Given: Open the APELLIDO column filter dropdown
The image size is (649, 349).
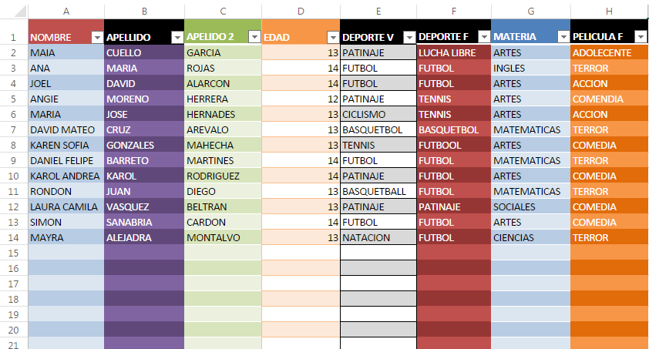Looking at the screenshot, I should click(x=177, y=37).
